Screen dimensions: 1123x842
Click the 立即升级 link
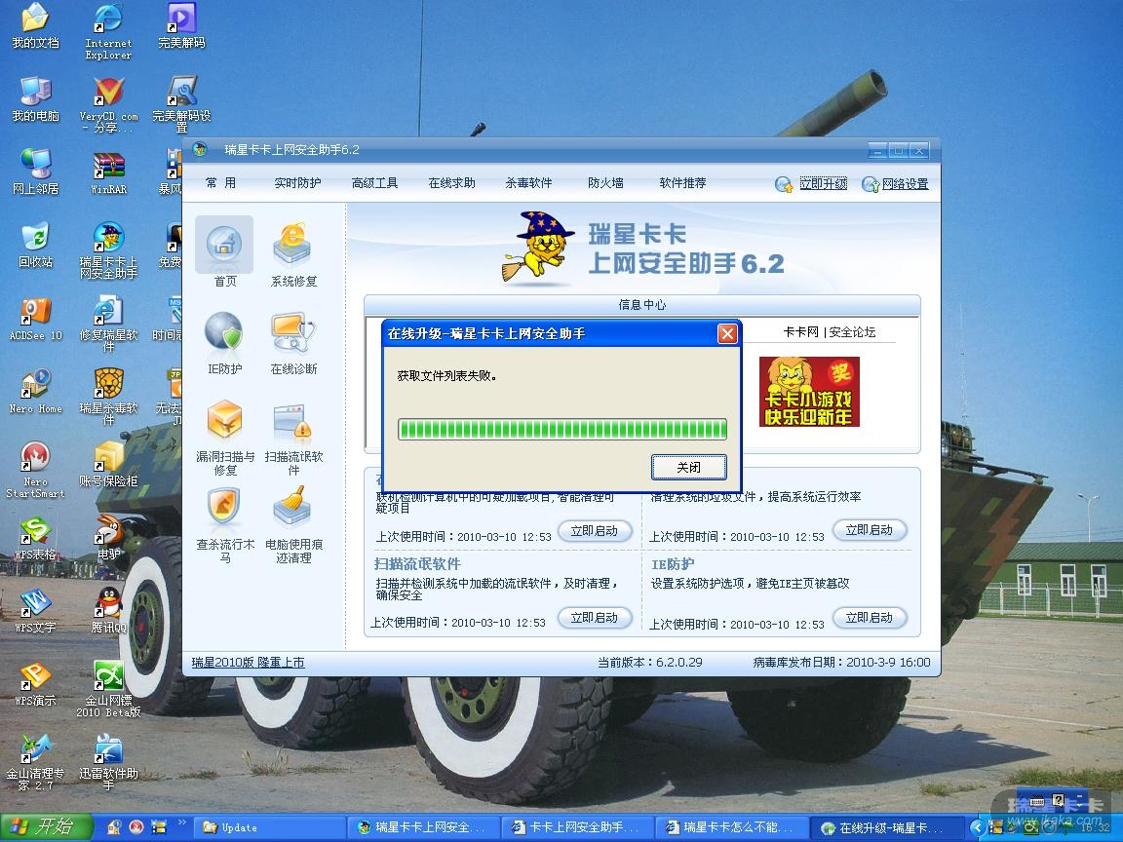(x=822, y=184)
